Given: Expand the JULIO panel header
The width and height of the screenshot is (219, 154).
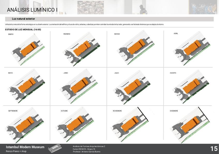Looking at the screenshot, I should tap(116, 73).
